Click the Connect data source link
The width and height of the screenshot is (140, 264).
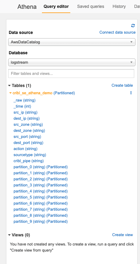[117, 32]
